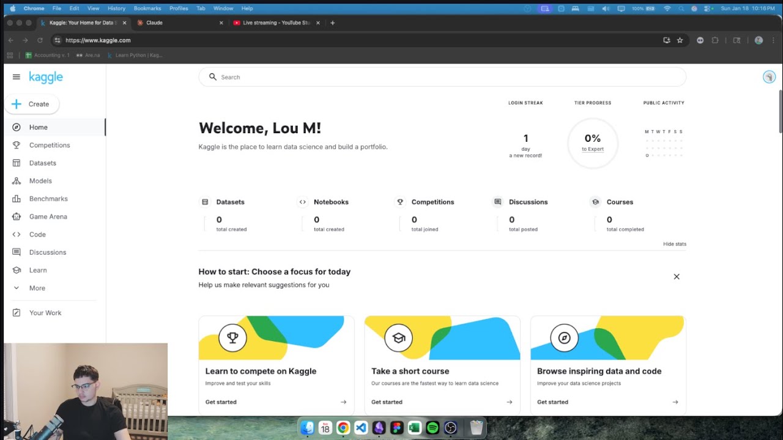
Task: Expand the More section in the sidebar
Action: (54, 288)
